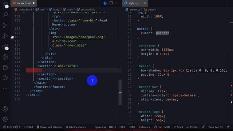Screen dimensions: 233x131
Task: Click unsaved dot on index.html tab
Action: pos(33,3)
